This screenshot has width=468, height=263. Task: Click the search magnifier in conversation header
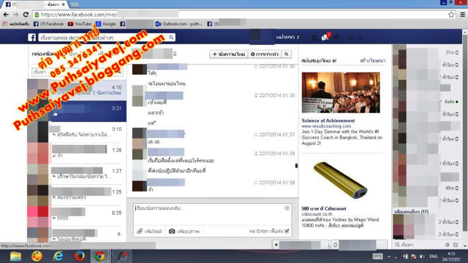pos(286,54)
